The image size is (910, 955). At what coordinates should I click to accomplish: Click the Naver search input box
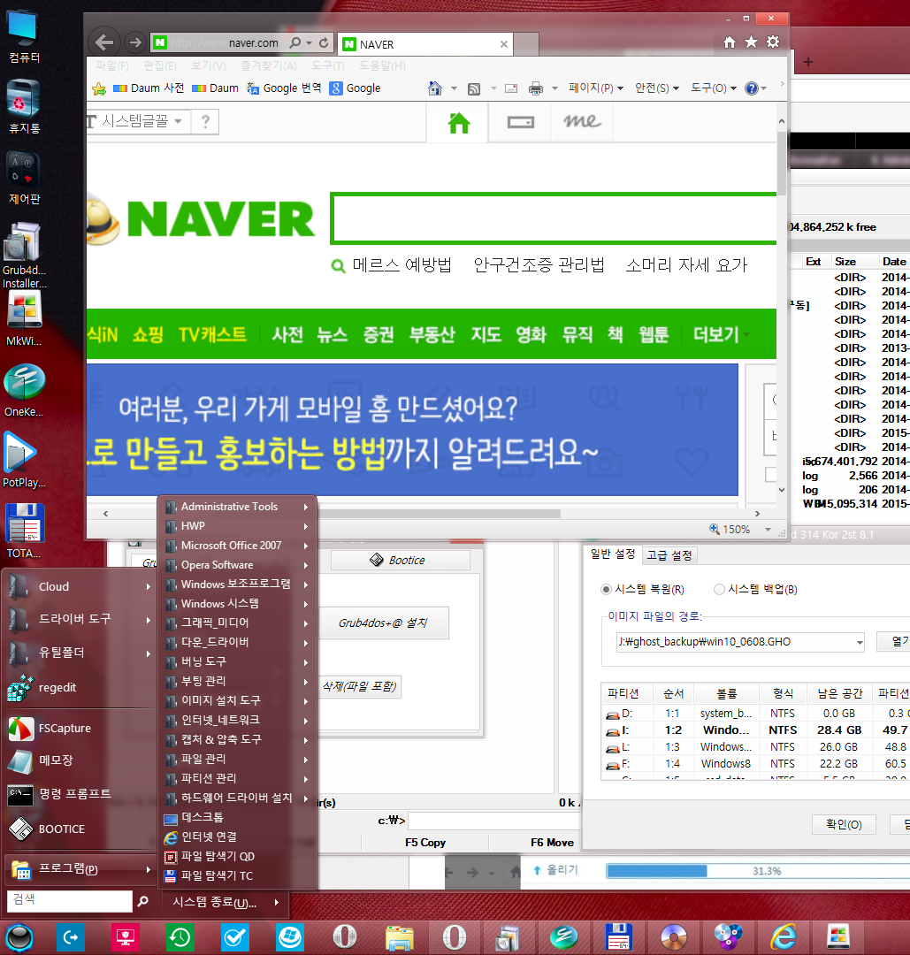tap(554, 218)
